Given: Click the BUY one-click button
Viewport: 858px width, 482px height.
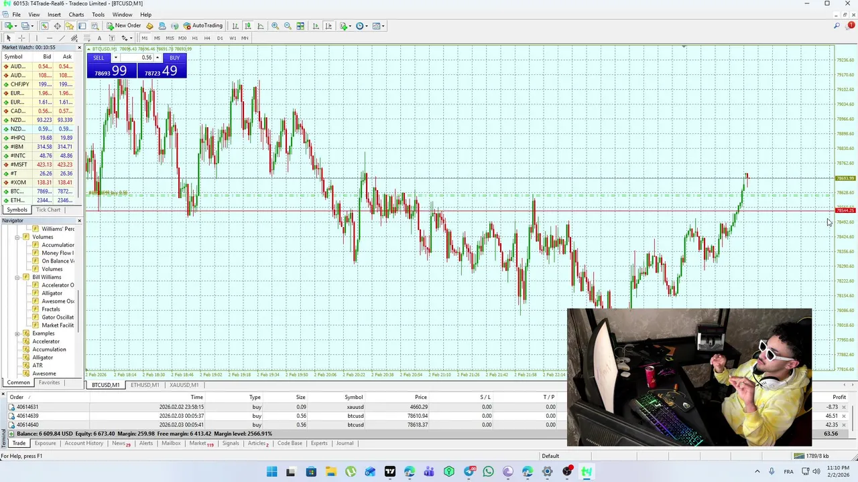Looking at the screenshot, I should click(174, 58).
